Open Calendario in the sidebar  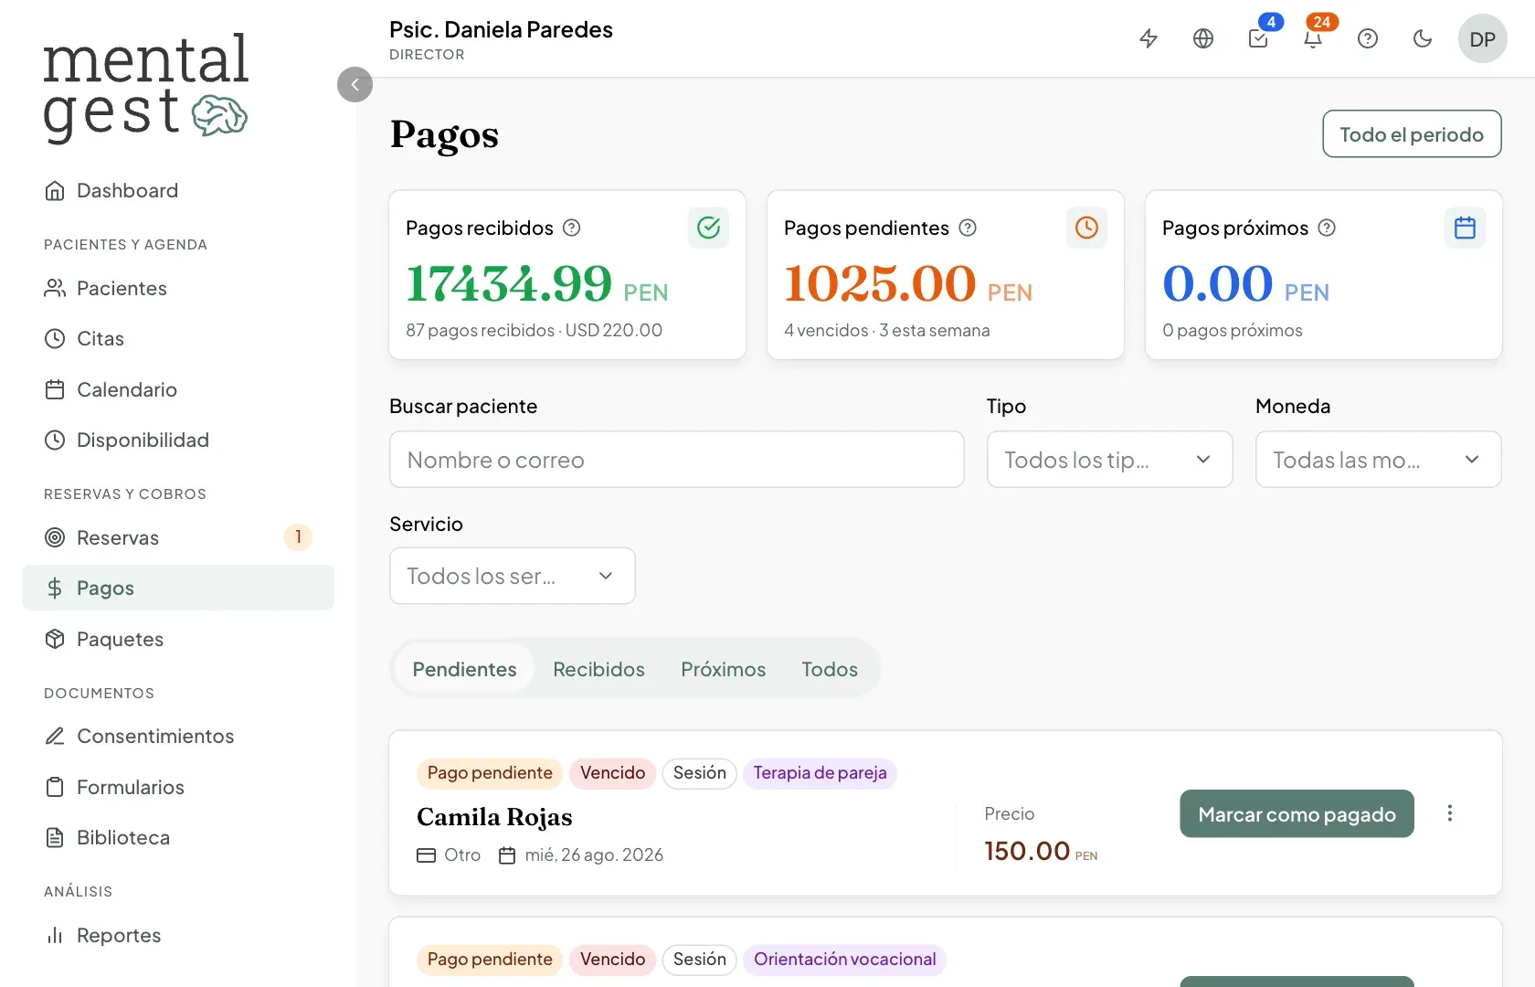pyautogui.click(x=178, y=389)
